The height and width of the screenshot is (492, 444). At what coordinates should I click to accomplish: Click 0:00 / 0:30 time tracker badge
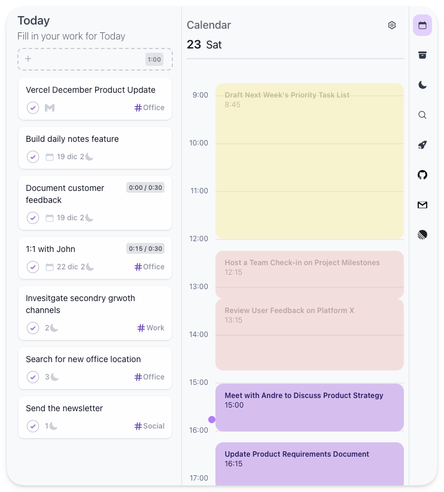point(145,187)
